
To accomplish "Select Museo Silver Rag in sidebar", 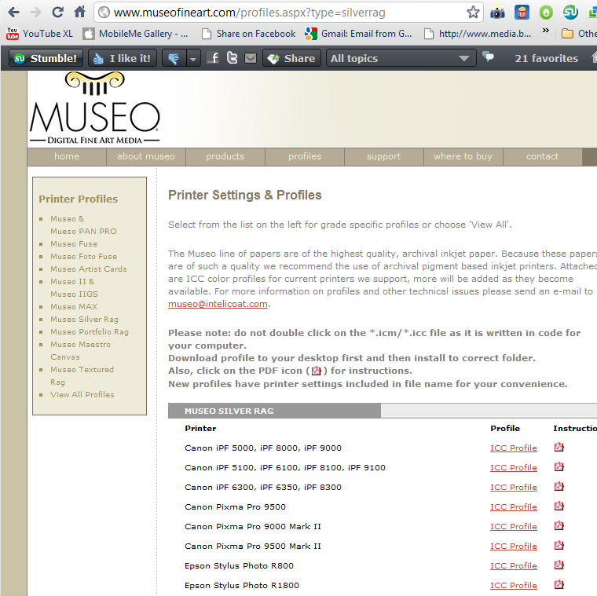I will [84, 320].
